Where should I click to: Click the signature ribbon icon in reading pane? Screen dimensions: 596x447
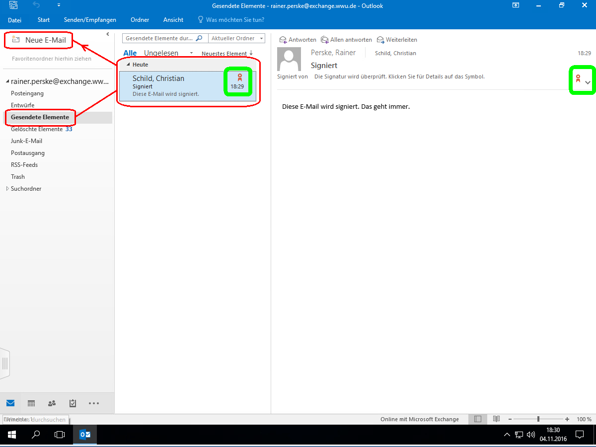578,78
